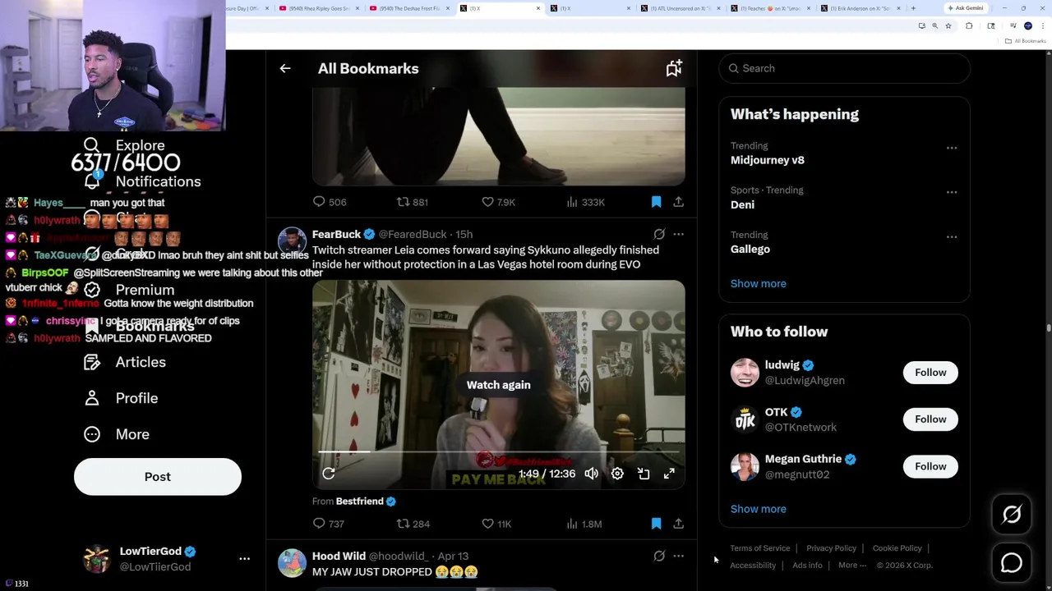Open FearBuck avatar picture
This screenshot has width=1052, height=591.
tap(292, 241)
